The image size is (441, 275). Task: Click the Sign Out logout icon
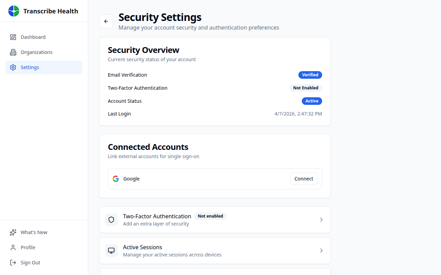13,262
